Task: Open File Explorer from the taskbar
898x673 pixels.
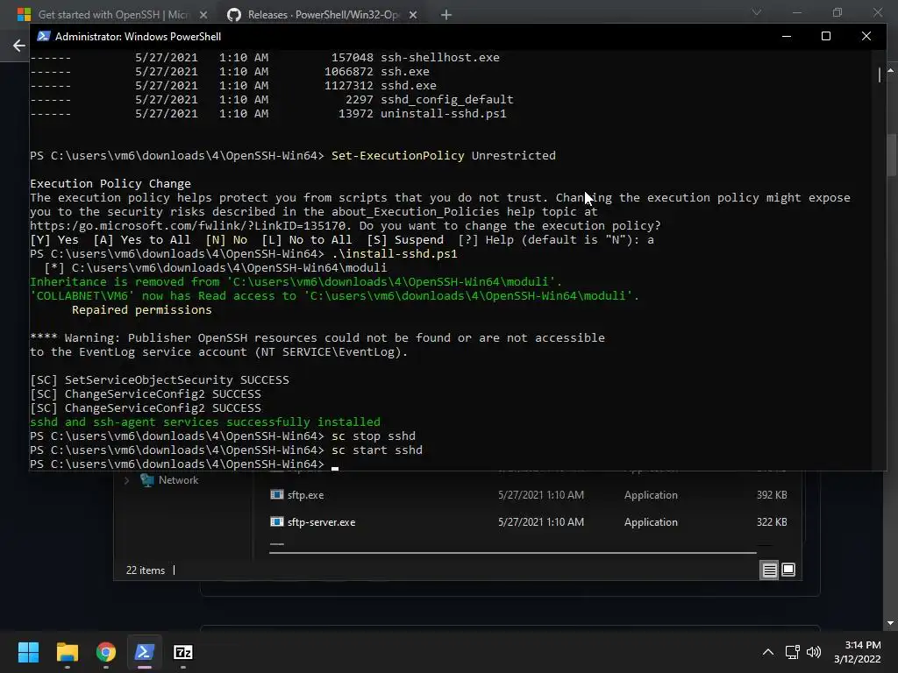Action: (67, 652)
